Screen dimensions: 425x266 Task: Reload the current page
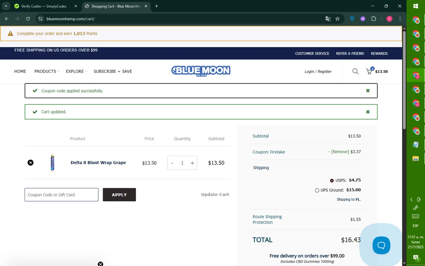[x=28, y=19]
